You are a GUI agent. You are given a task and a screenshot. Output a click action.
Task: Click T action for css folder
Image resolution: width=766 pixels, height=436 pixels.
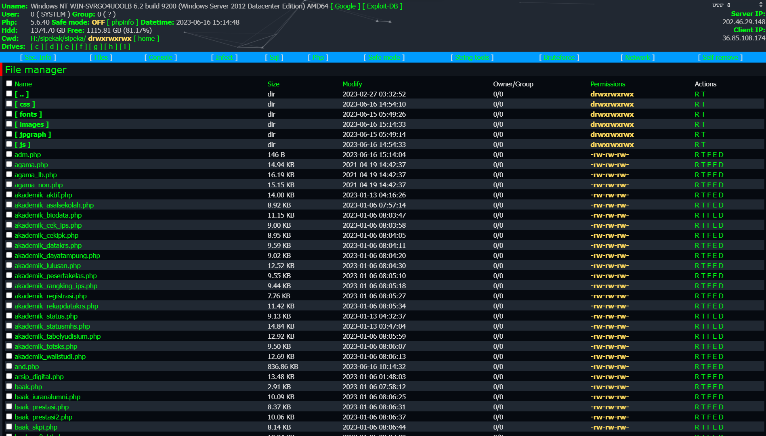[703, 104]
